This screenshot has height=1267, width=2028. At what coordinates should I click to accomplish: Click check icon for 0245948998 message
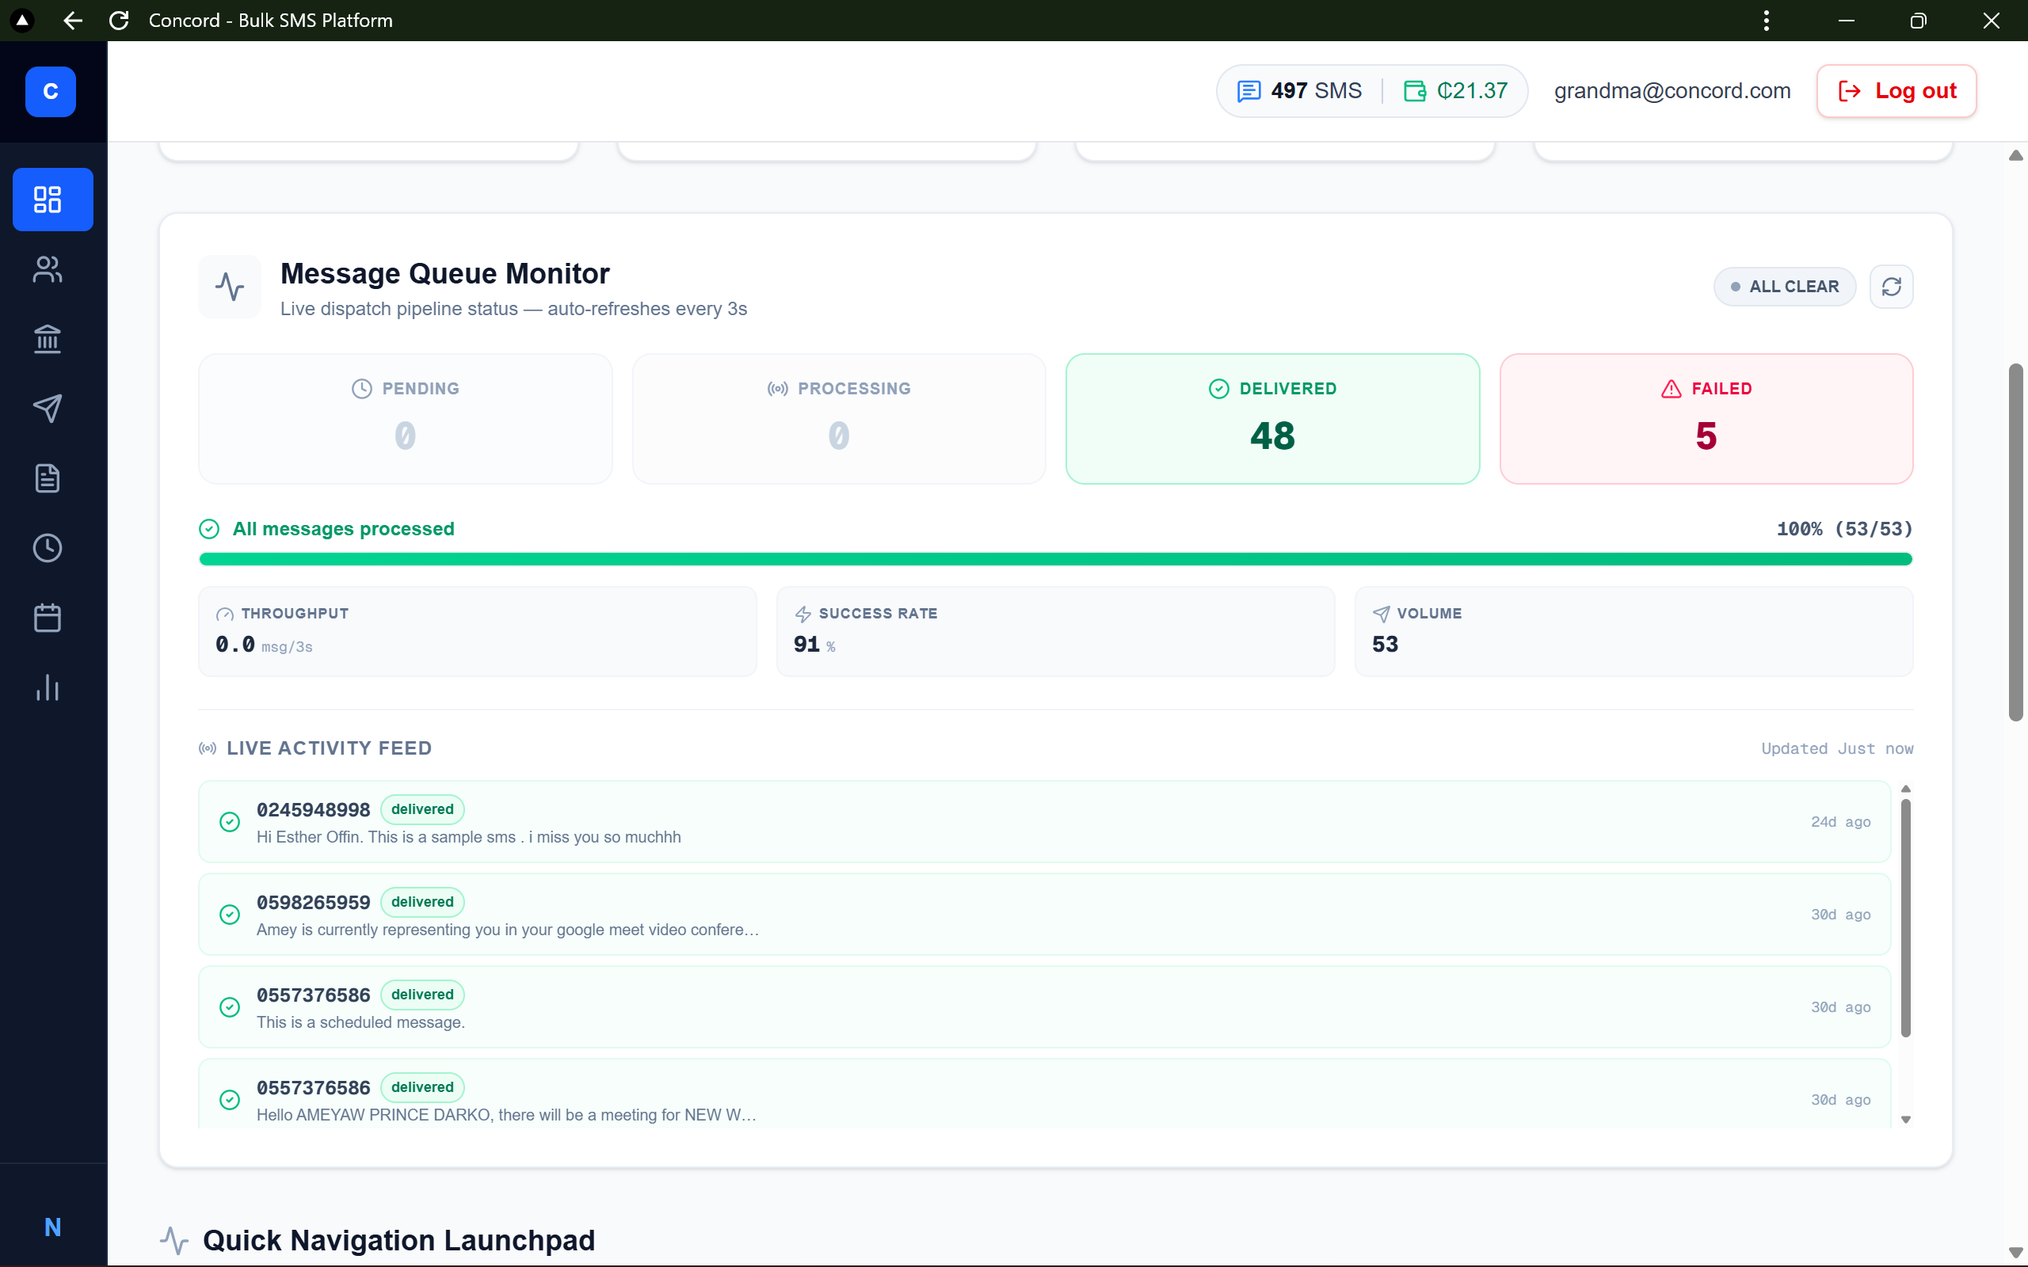[230, 822]
